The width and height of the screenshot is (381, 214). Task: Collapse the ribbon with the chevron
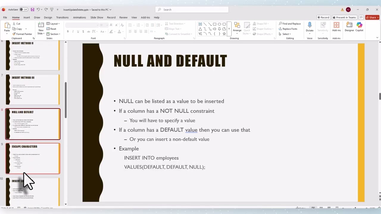coord(377,38)
